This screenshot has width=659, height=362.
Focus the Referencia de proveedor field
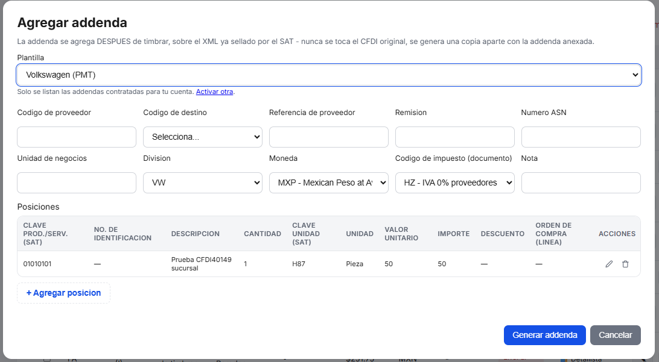[329, 137]
